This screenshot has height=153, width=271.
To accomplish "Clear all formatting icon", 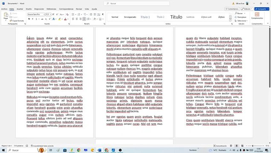I will (67, 14).
